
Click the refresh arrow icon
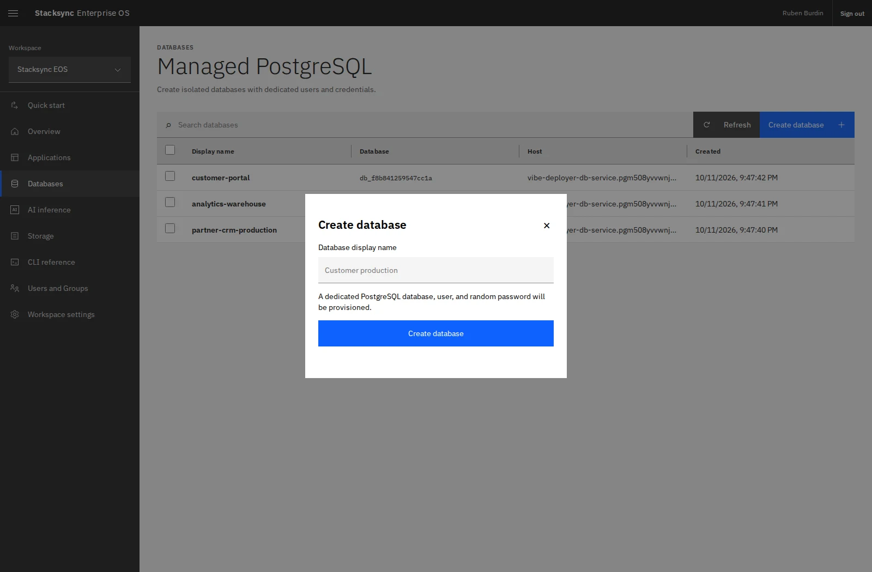[707, 125]
